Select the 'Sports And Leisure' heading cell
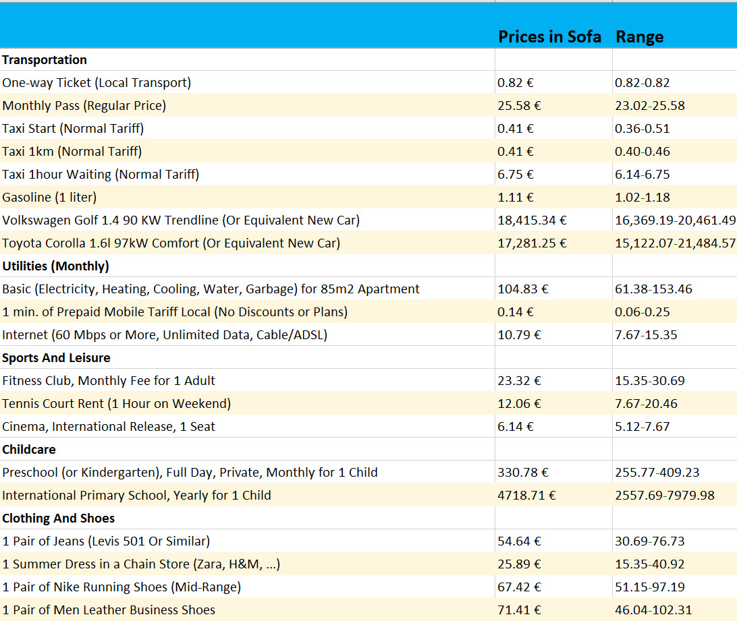Viewport: 737px width, 621px height. click(x=56, y=358)
